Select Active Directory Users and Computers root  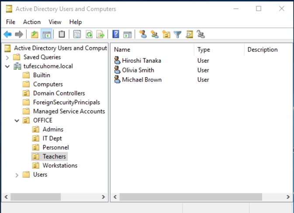tap(60, 48)
